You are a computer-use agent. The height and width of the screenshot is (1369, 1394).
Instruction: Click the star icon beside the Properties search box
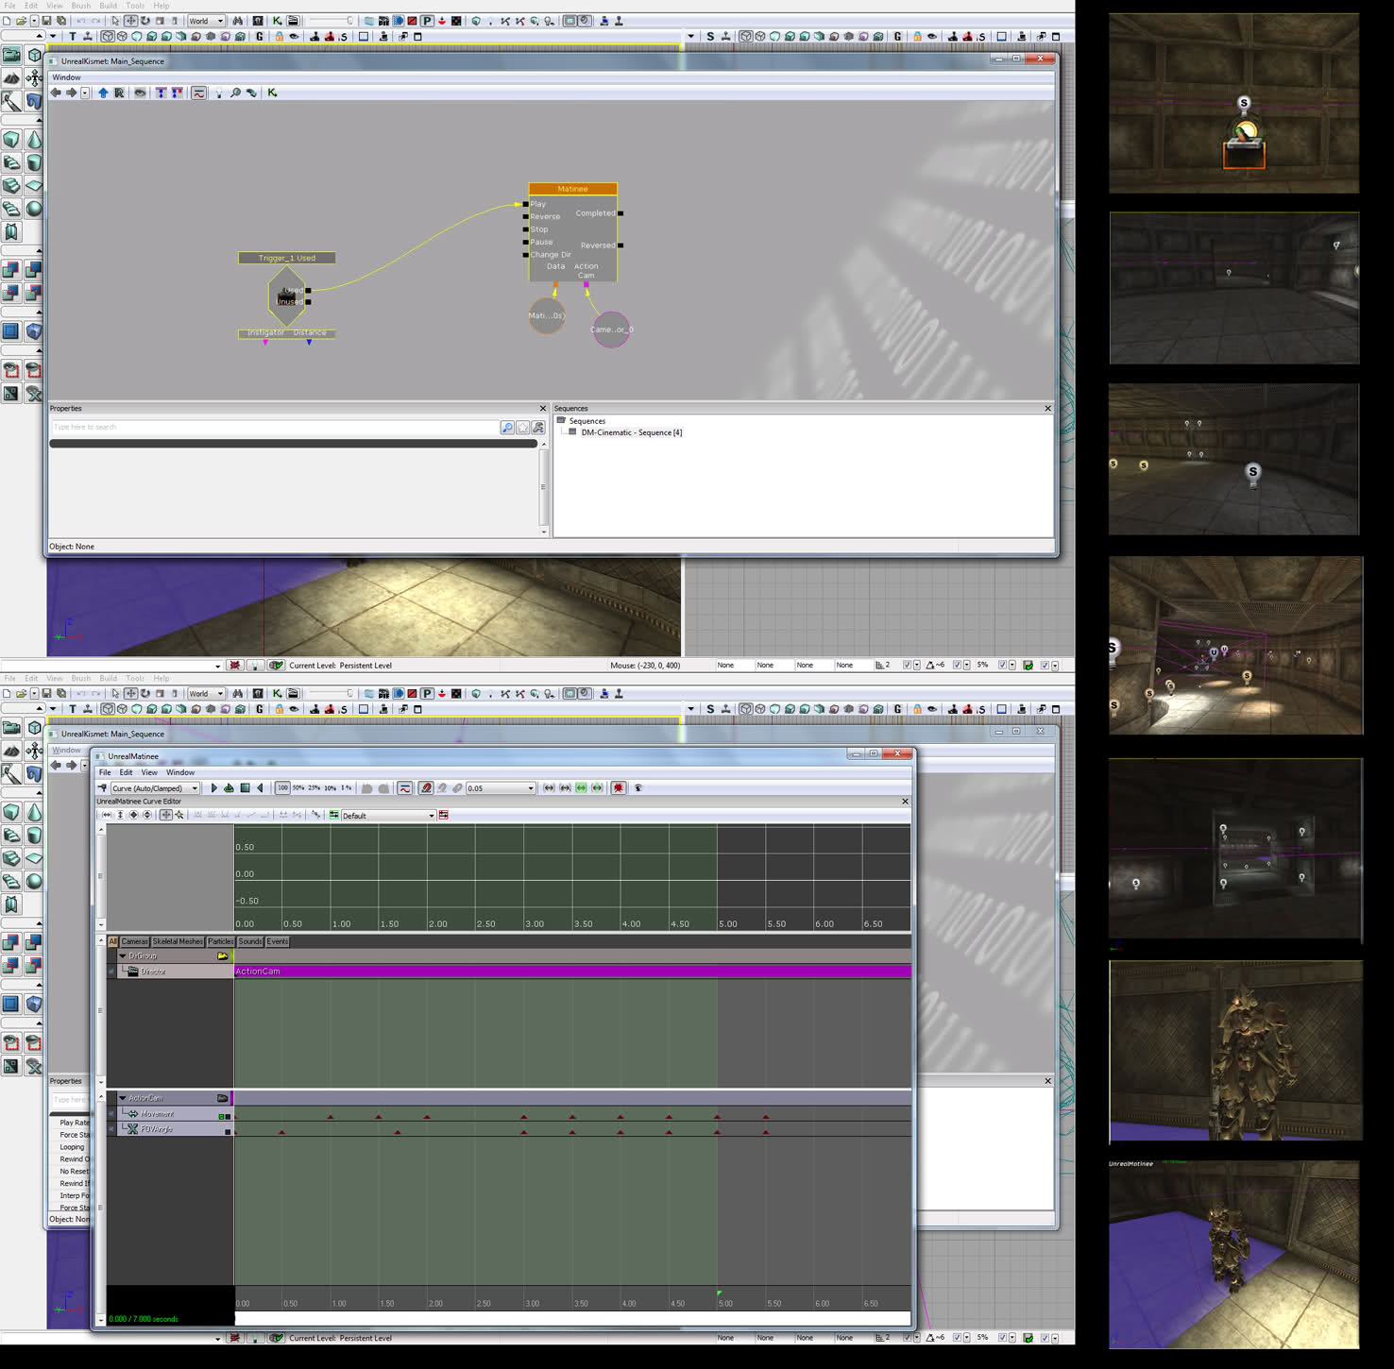point(522,428)
